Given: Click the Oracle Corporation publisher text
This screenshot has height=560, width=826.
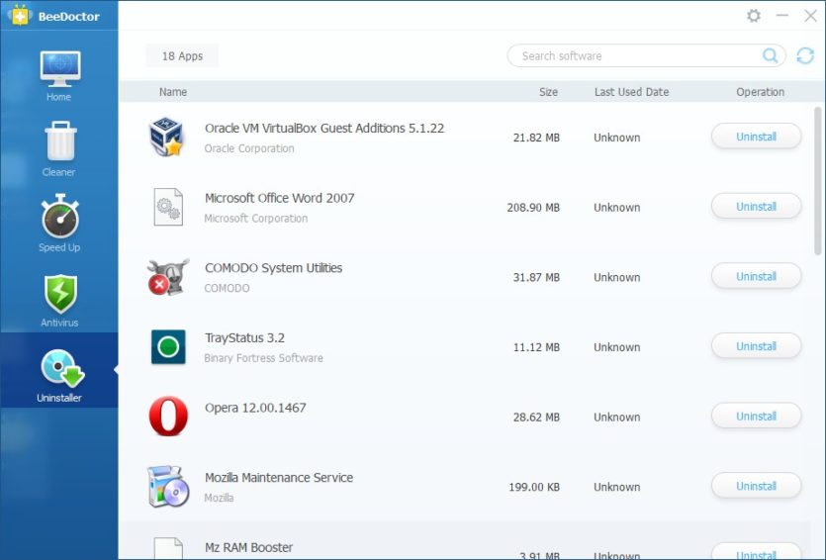Looking at the screenshot, I should 249,148.
